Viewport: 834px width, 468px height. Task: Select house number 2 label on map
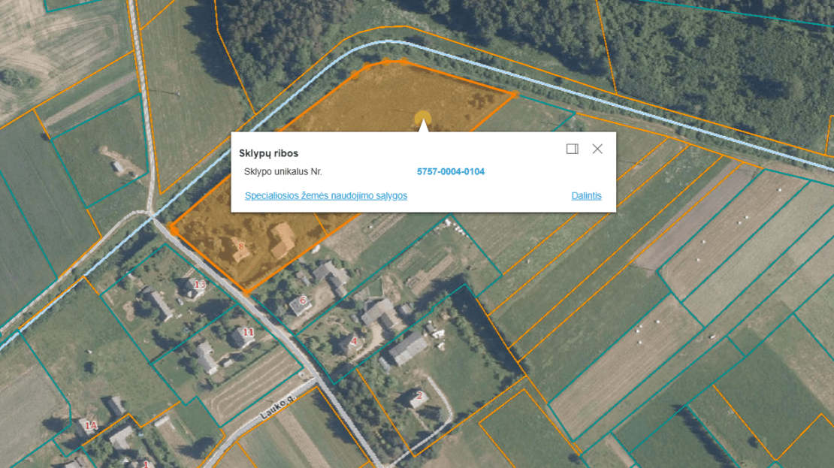420,395
